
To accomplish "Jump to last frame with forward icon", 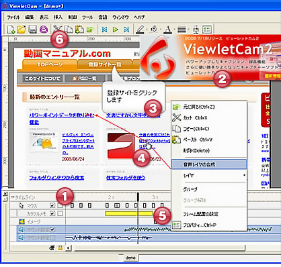I will 126,30.
